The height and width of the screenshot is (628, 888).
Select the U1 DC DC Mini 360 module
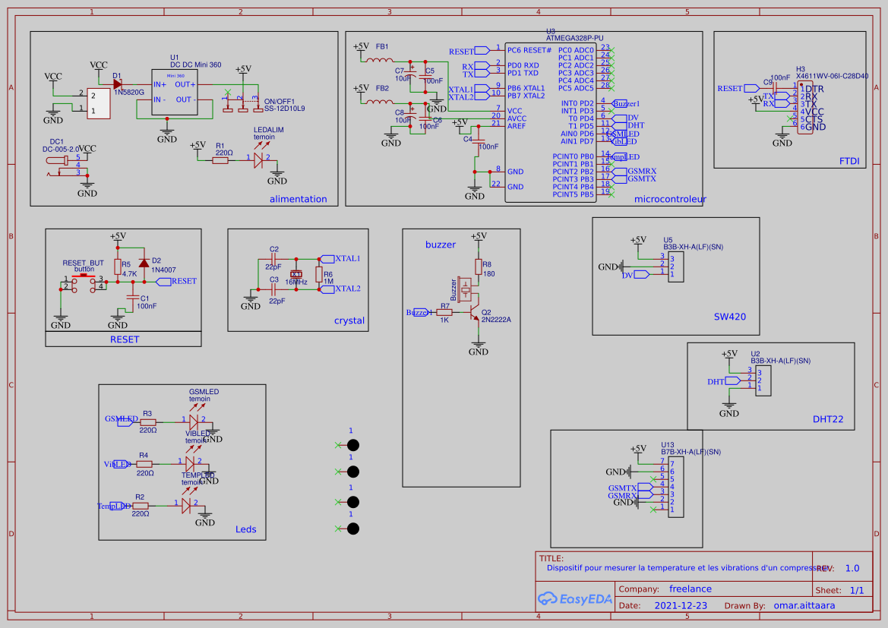point(175,93)
